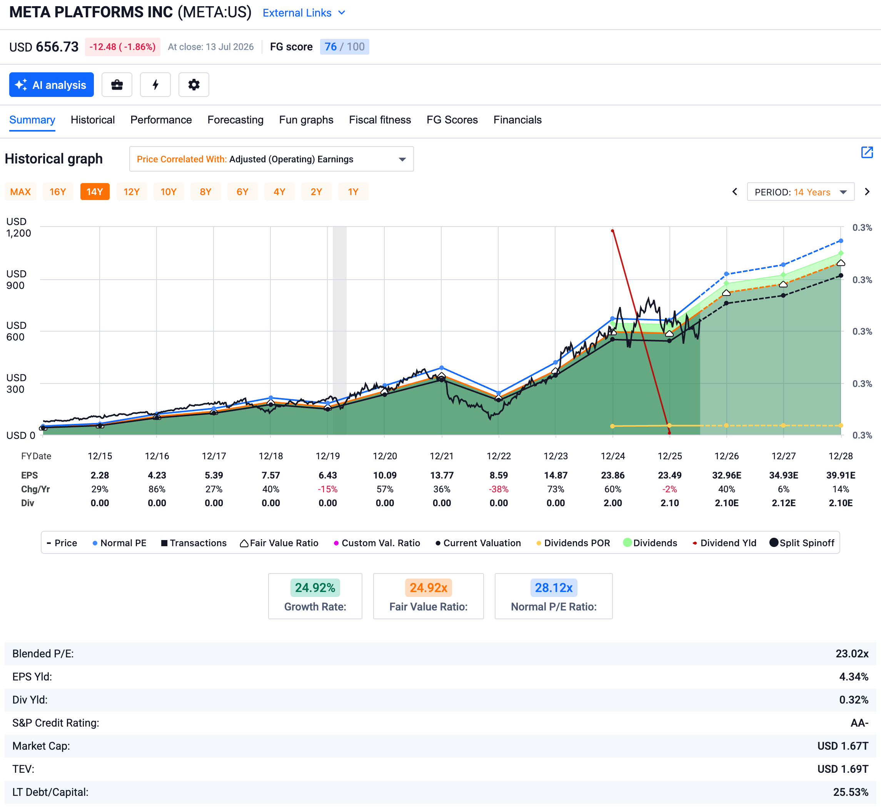Toggle Normal PE series in legend
The height and width of the screenshot is (807, 881).
119,543
